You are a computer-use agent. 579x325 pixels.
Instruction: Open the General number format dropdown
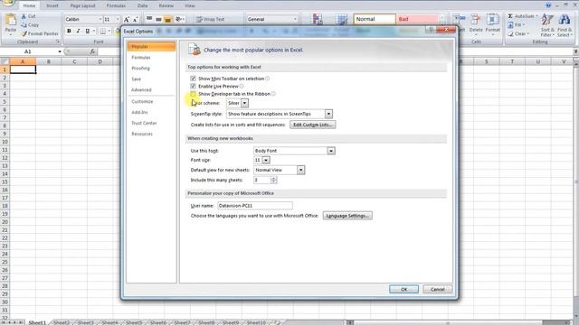coord(295,19)
